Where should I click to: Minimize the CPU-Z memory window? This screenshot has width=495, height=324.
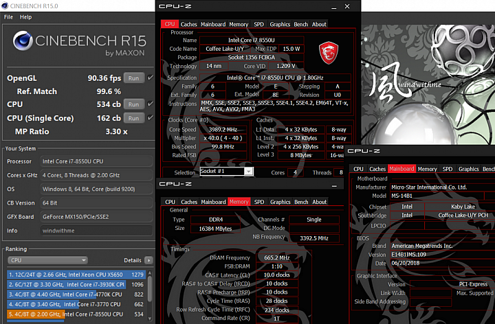click(x=334, y=186)
